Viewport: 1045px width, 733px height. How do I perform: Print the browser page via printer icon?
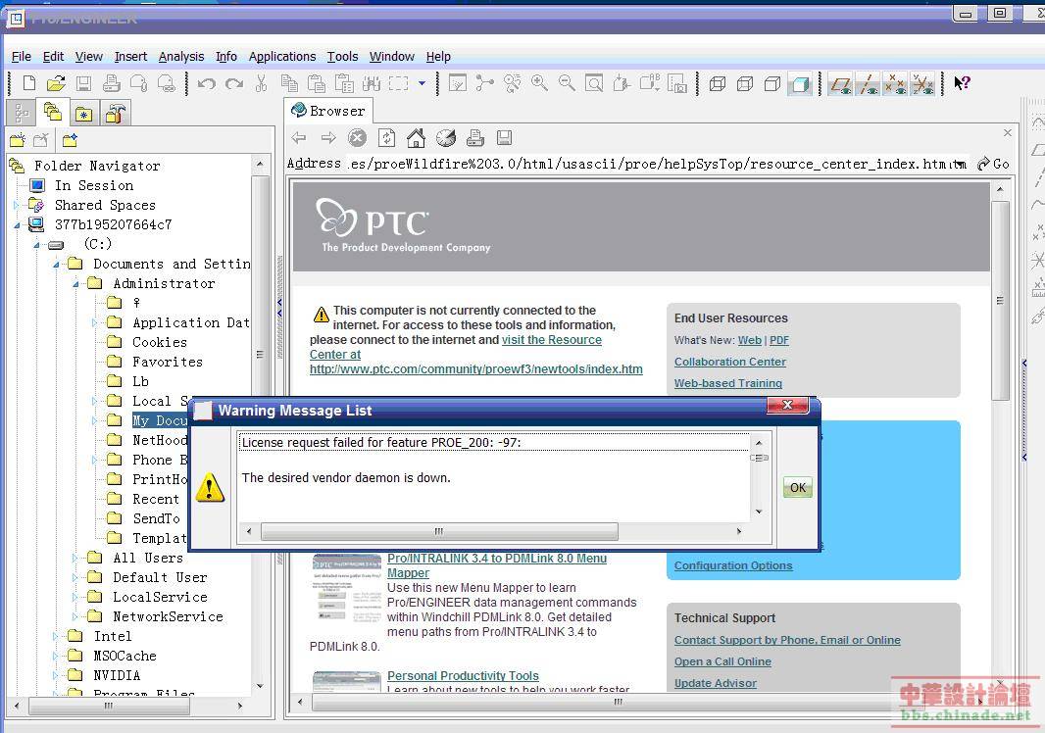(x=475, y=138)
